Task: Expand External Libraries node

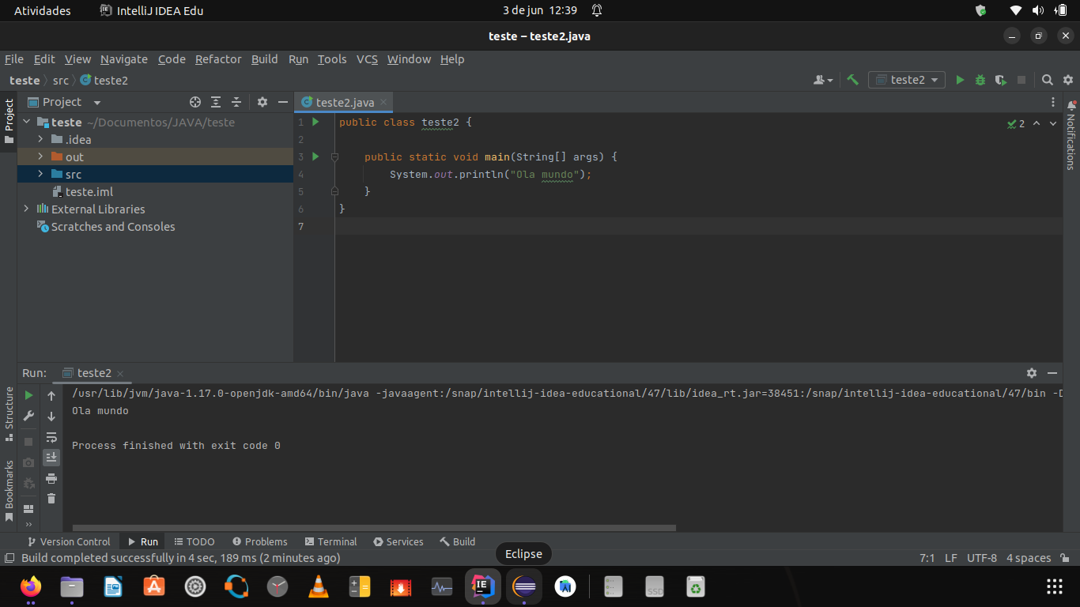Action: [26, 209]
